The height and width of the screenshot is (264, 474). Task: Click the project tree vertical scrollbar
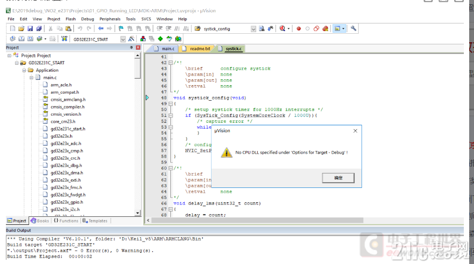point(138,69)
